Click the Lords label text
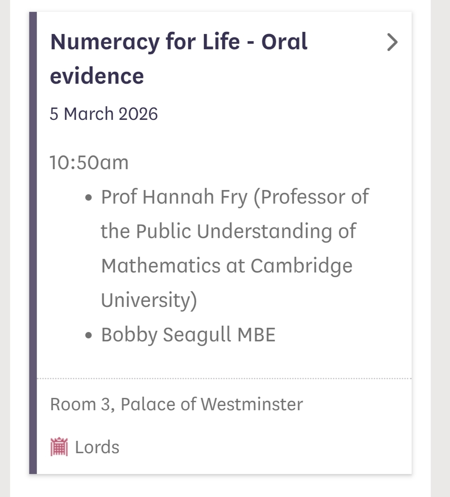The height and width of the screenshot is (497, 450). tap(97, 447)
